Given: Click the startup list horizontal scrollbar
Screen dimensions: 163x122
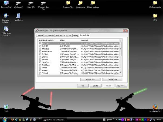Looking at the screenshot, I should coord(77,75).
